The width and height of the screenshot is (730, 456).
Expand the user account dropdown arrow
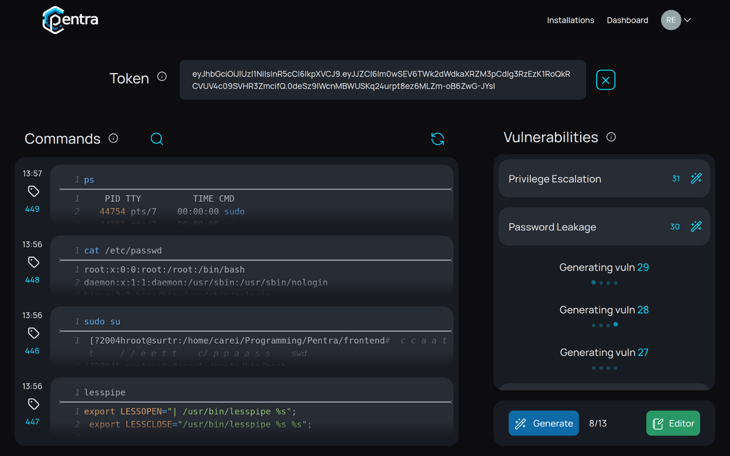coord(688,20)
